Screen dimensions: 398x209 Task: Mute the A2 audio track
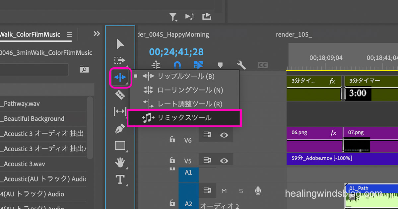224,191
